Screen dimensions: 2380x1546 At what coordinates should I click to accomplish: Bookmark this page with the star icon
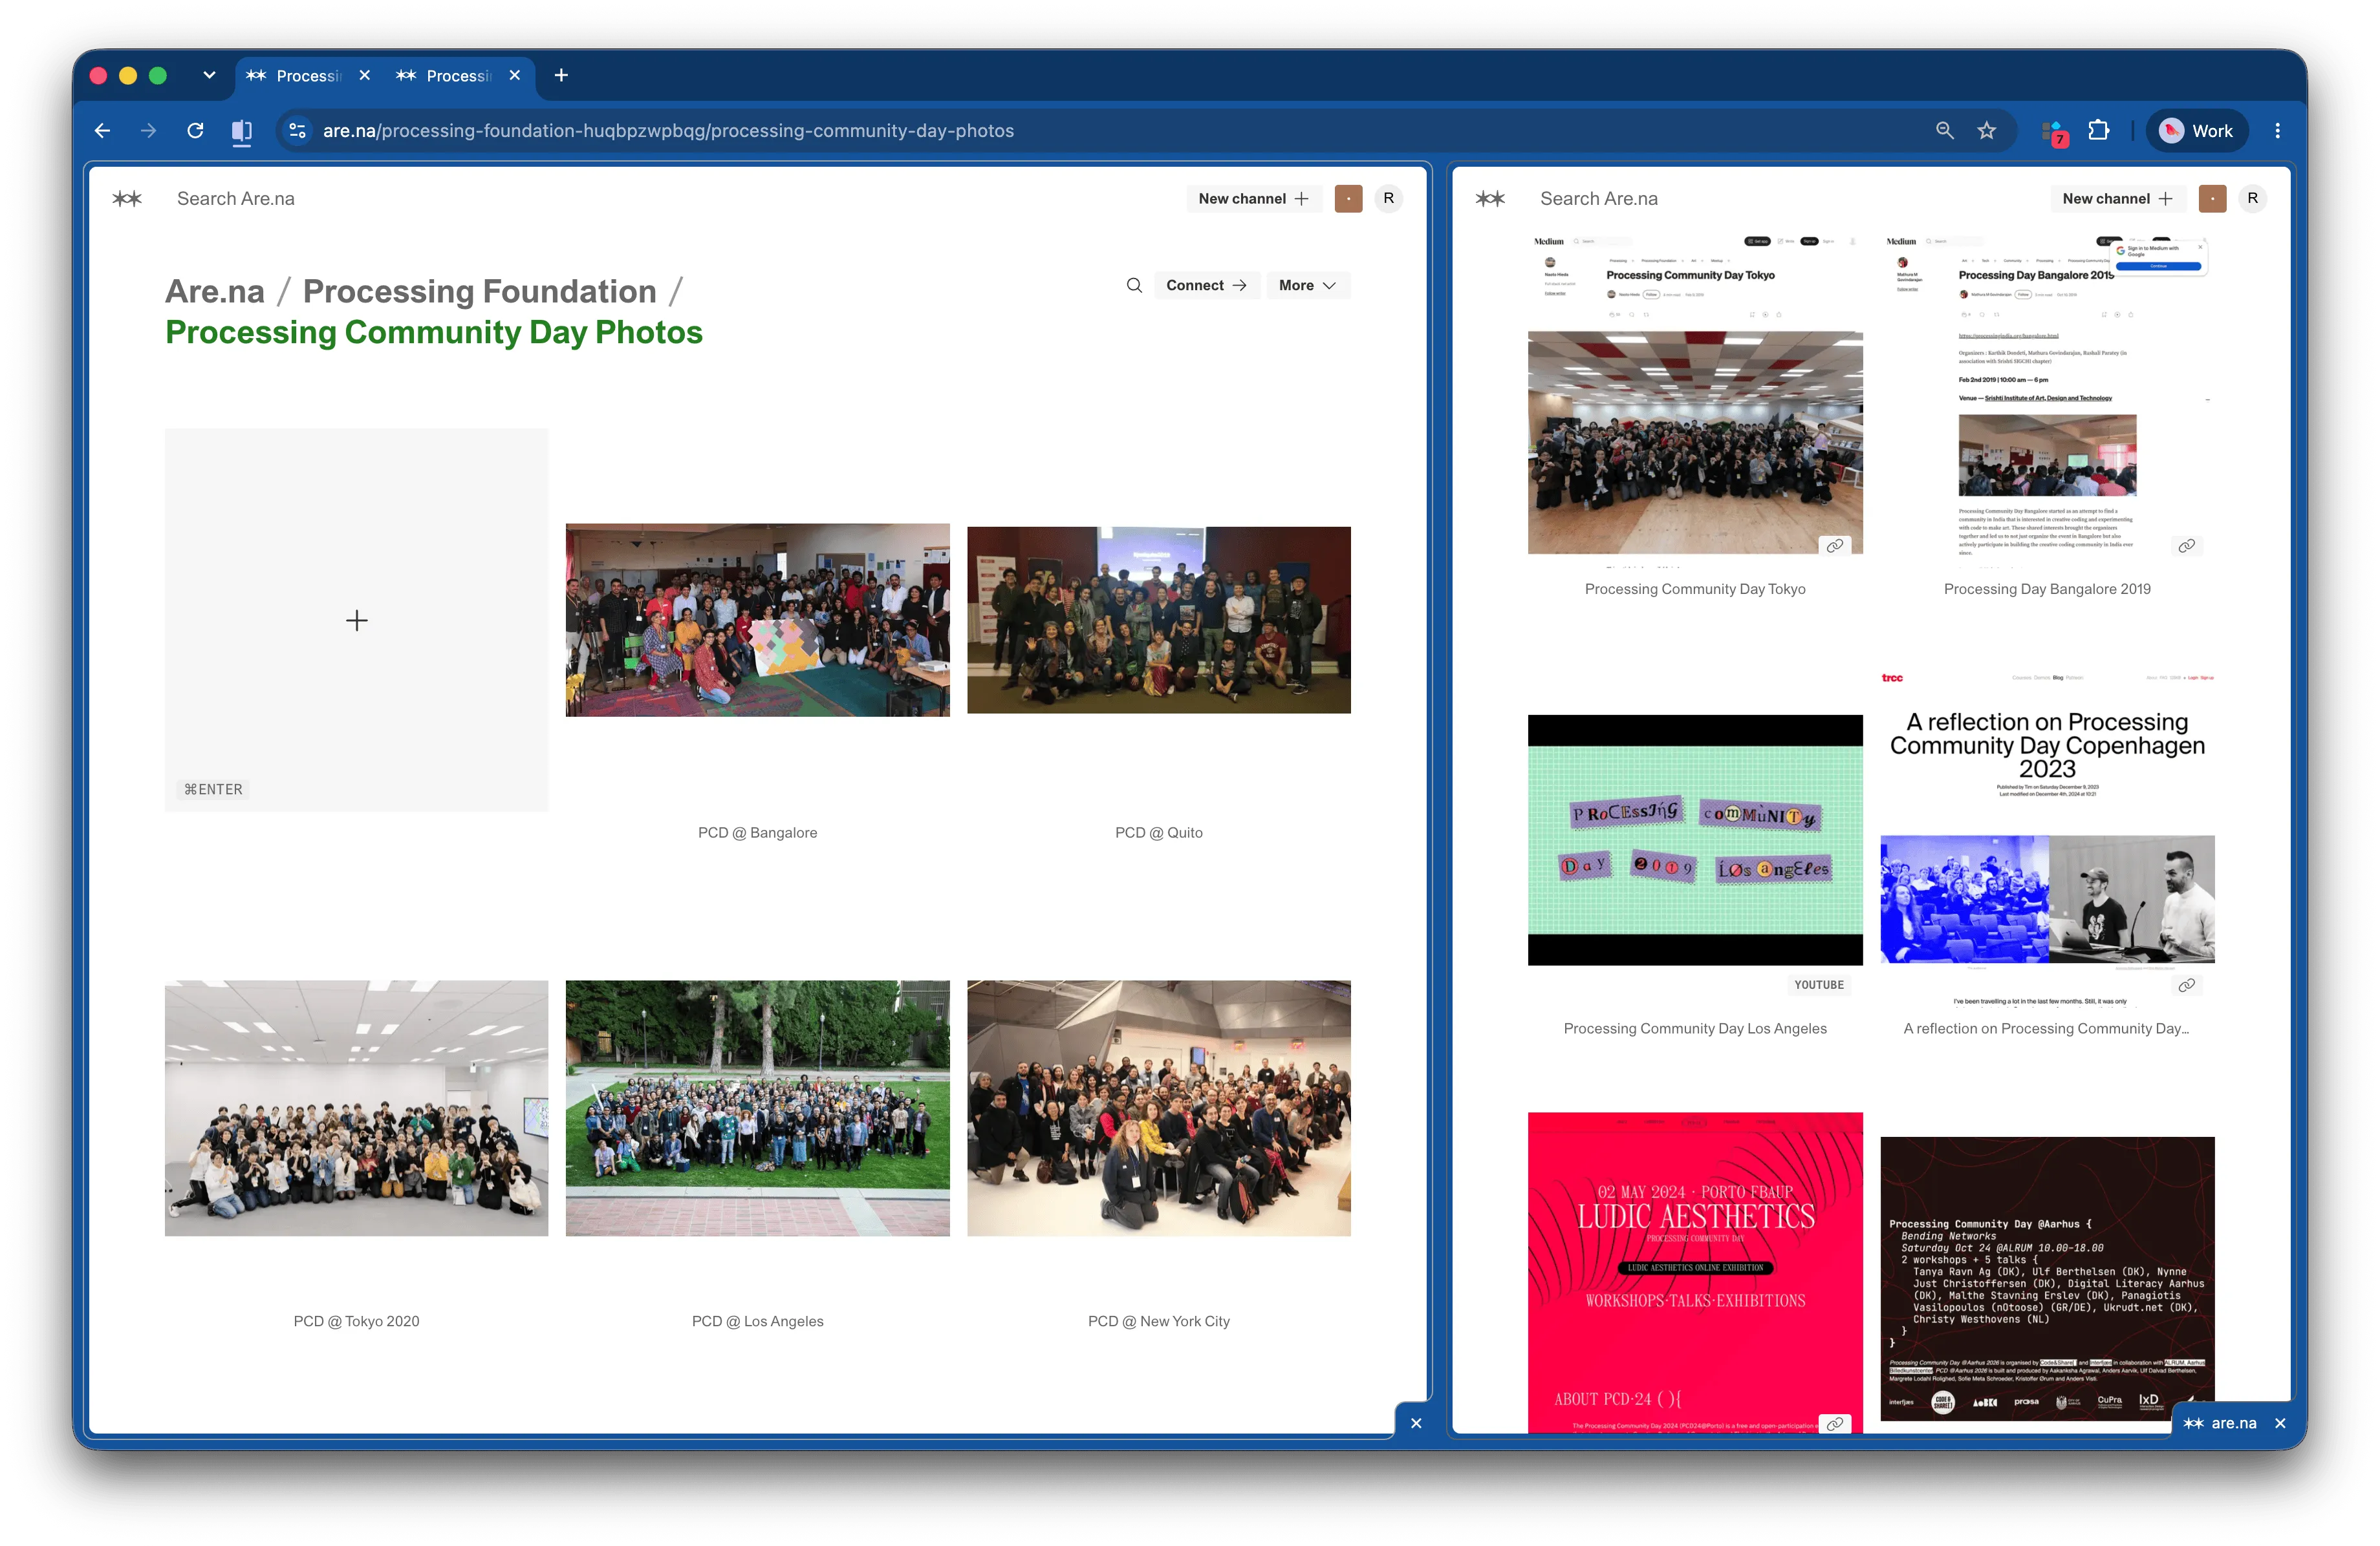[1986, 131]
